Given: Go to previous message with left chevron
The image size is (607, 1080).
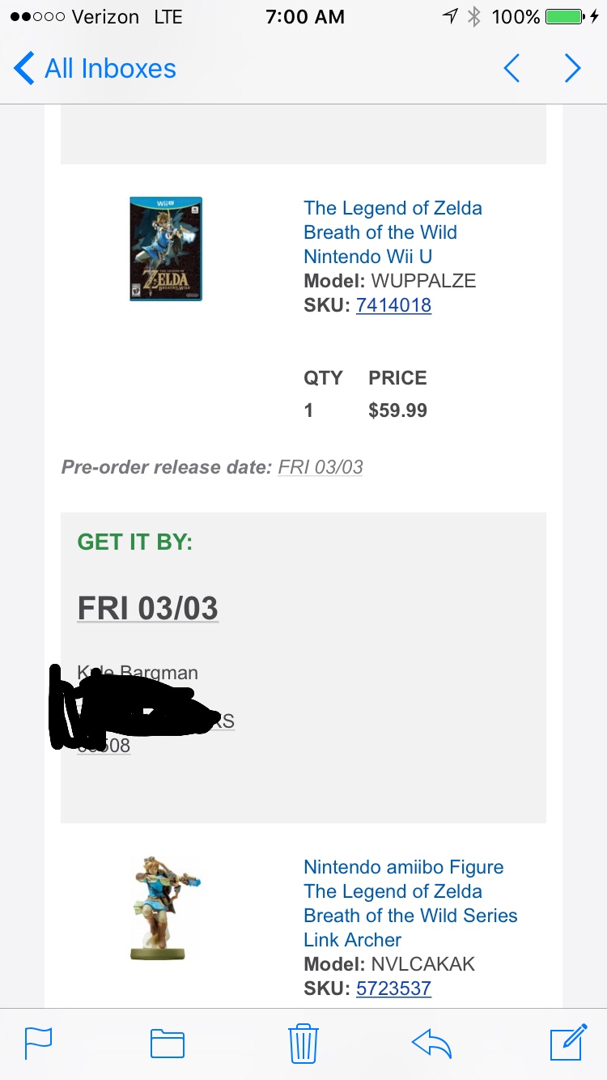Looking at the screenshot, I should tap(511, 69).
